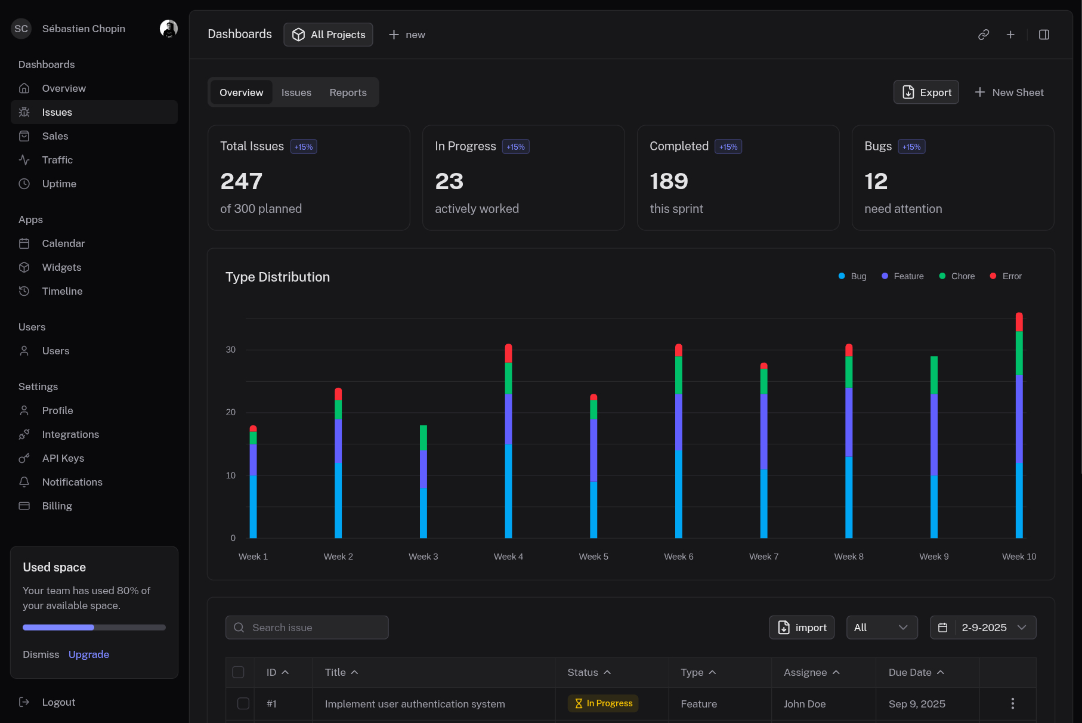This screenshot has width=1082, height=723.
Task: Click the plus icon in top-right header
Action: [1010, 35]
